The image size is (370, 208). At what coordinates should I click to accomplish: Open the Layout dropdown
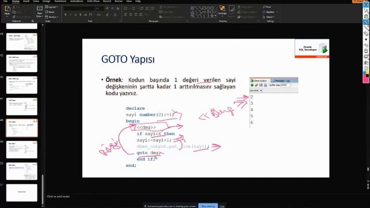pyautogui.click(x=51, y=7)
